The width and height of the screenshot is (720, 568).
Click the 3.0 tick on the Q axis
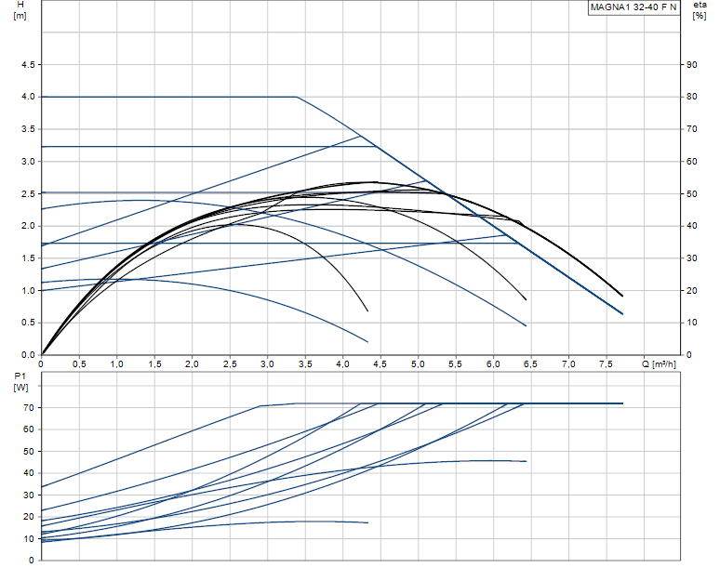click(268, 364)
